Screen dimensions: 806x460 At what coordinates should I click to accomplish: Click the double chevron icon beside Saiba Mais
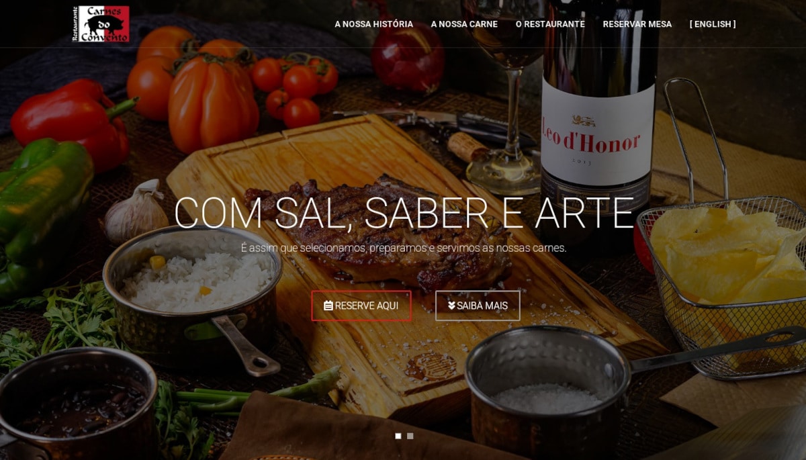point(451,306)
